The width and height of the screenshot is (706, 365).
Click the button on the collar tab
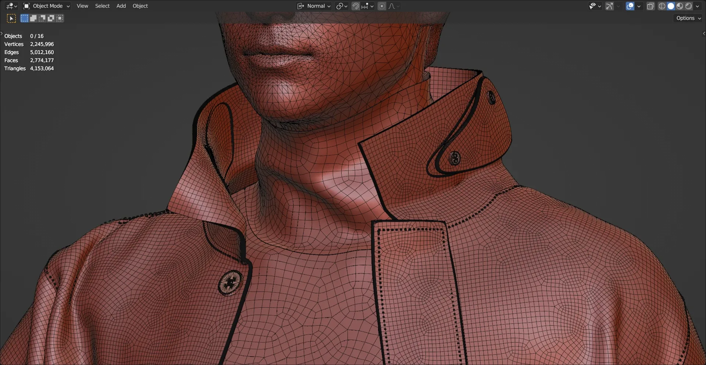click(x=454, y=158)
